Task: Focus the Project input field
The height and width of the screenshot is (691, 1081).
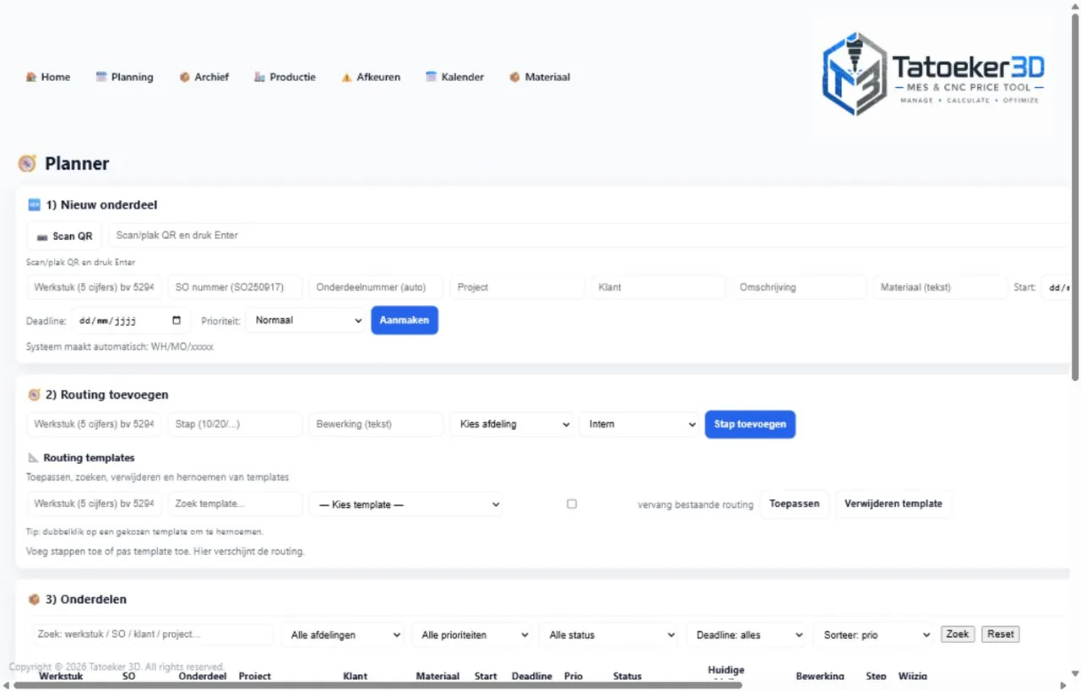Action: (517, 287)
